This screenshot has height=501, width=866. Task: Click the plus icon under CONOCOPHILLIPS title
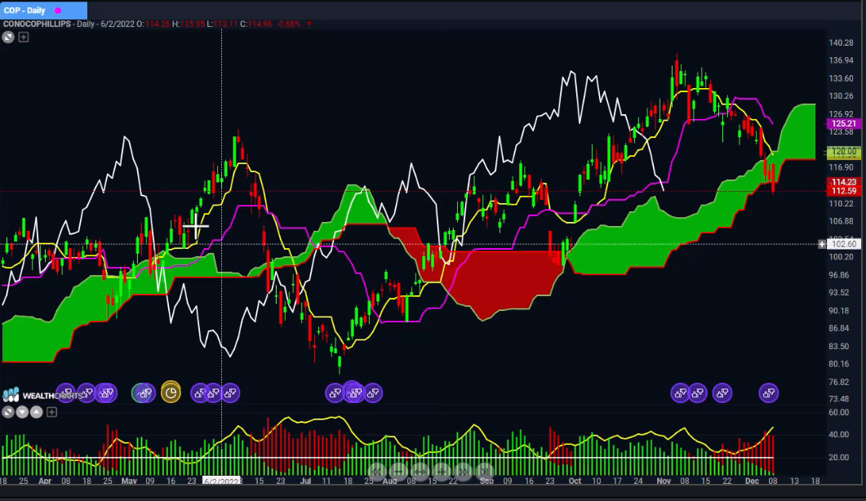[x=23, y=37]
